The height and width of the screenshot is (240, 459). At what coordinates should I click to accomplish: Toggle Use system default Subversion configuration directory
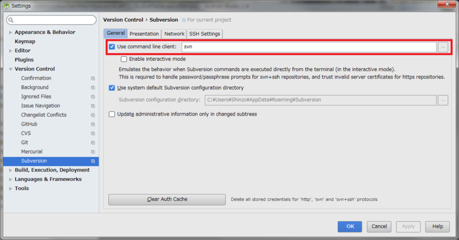(x=112, y=88)
